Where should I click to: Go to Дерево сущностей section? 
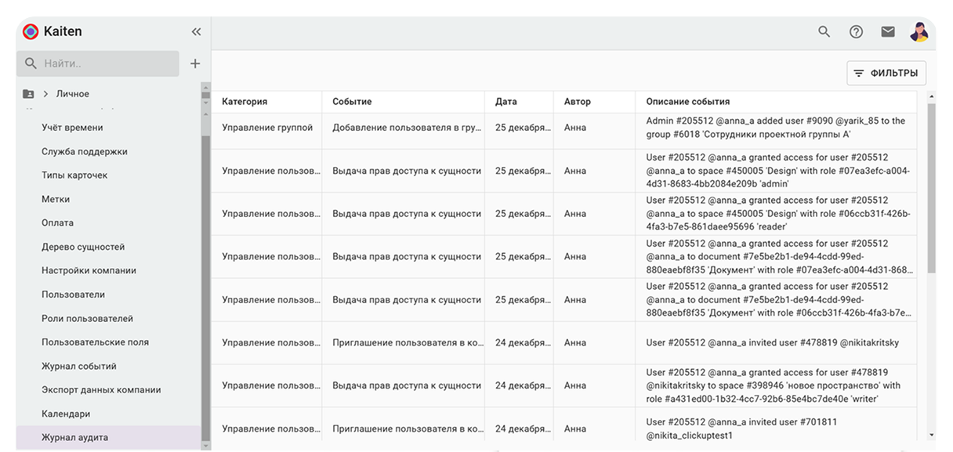(83, 247)
